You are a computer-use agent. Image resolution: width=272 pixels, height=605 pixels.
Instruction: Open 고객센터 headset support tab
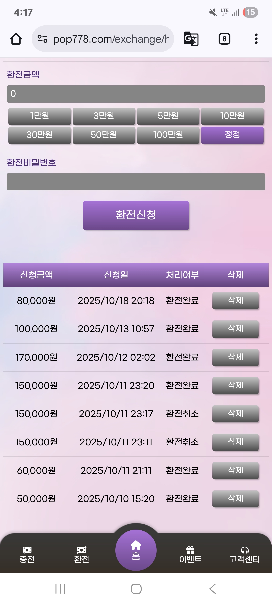pos(245,555)
